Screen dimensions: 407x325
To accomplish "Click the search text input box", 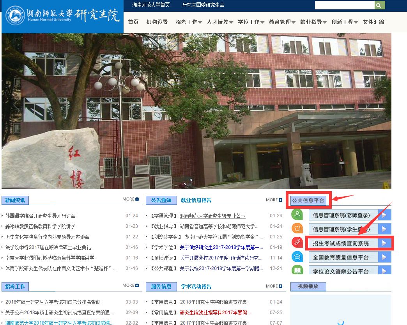I will click(x=344, y=5).
